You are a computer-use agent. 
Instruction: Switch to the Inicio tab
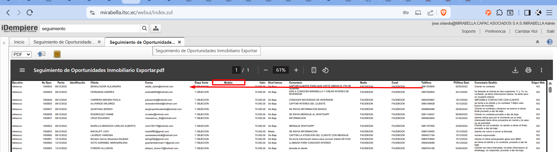coord(19,42)
